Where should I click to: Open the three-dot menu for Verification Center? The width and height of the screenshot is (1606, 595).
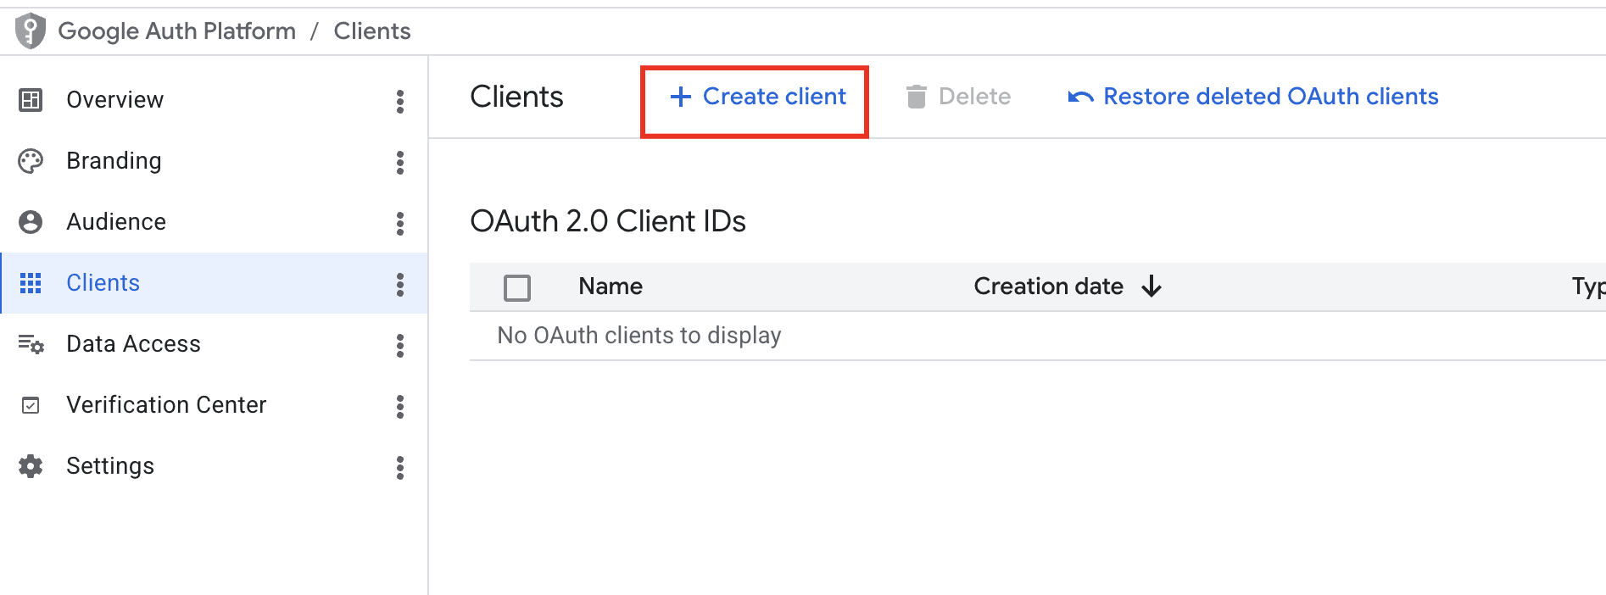[400, 406]
